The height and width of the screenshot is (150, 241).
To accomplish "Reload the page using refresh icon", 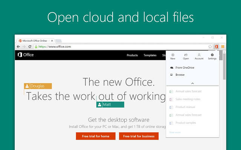I will (29, 46).
